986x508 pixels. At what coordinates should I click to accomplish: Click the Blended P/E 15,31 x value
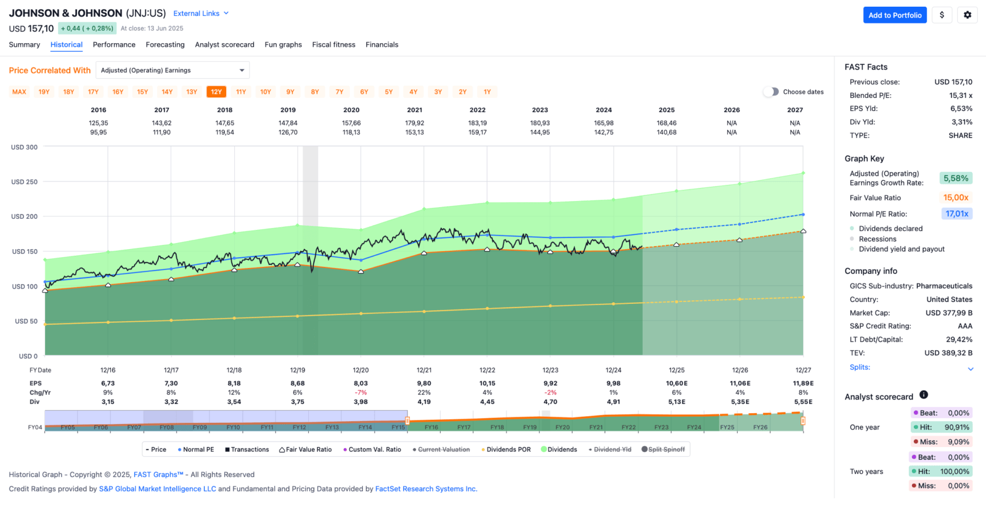[x=961, y=96]
